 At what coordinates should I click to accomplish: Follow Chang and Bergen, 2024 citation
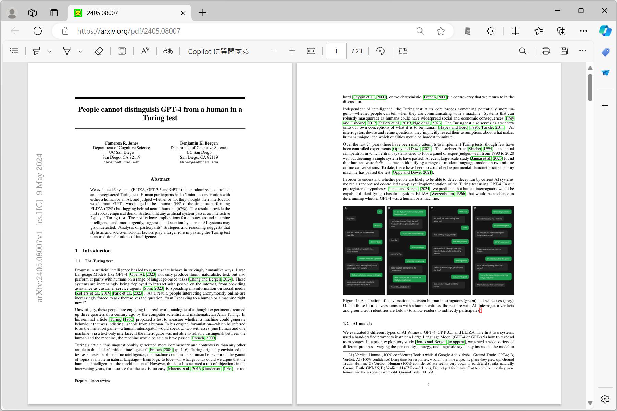211,279
